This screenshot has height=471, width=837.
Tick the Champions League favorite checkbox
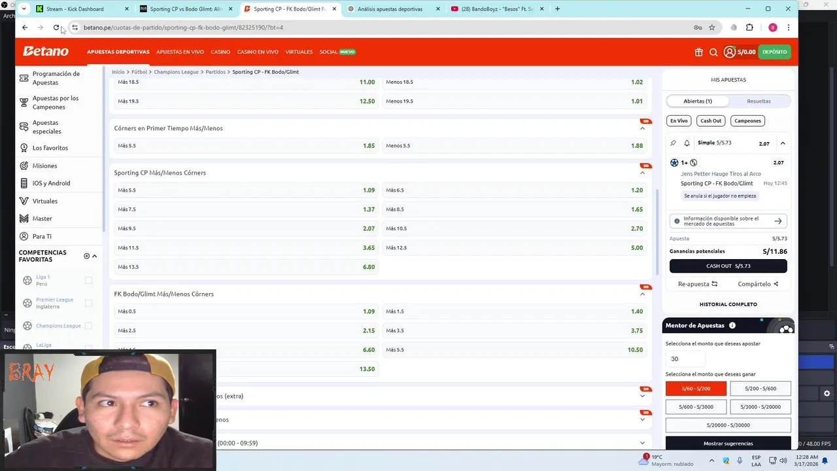click(x=88, y=326)
